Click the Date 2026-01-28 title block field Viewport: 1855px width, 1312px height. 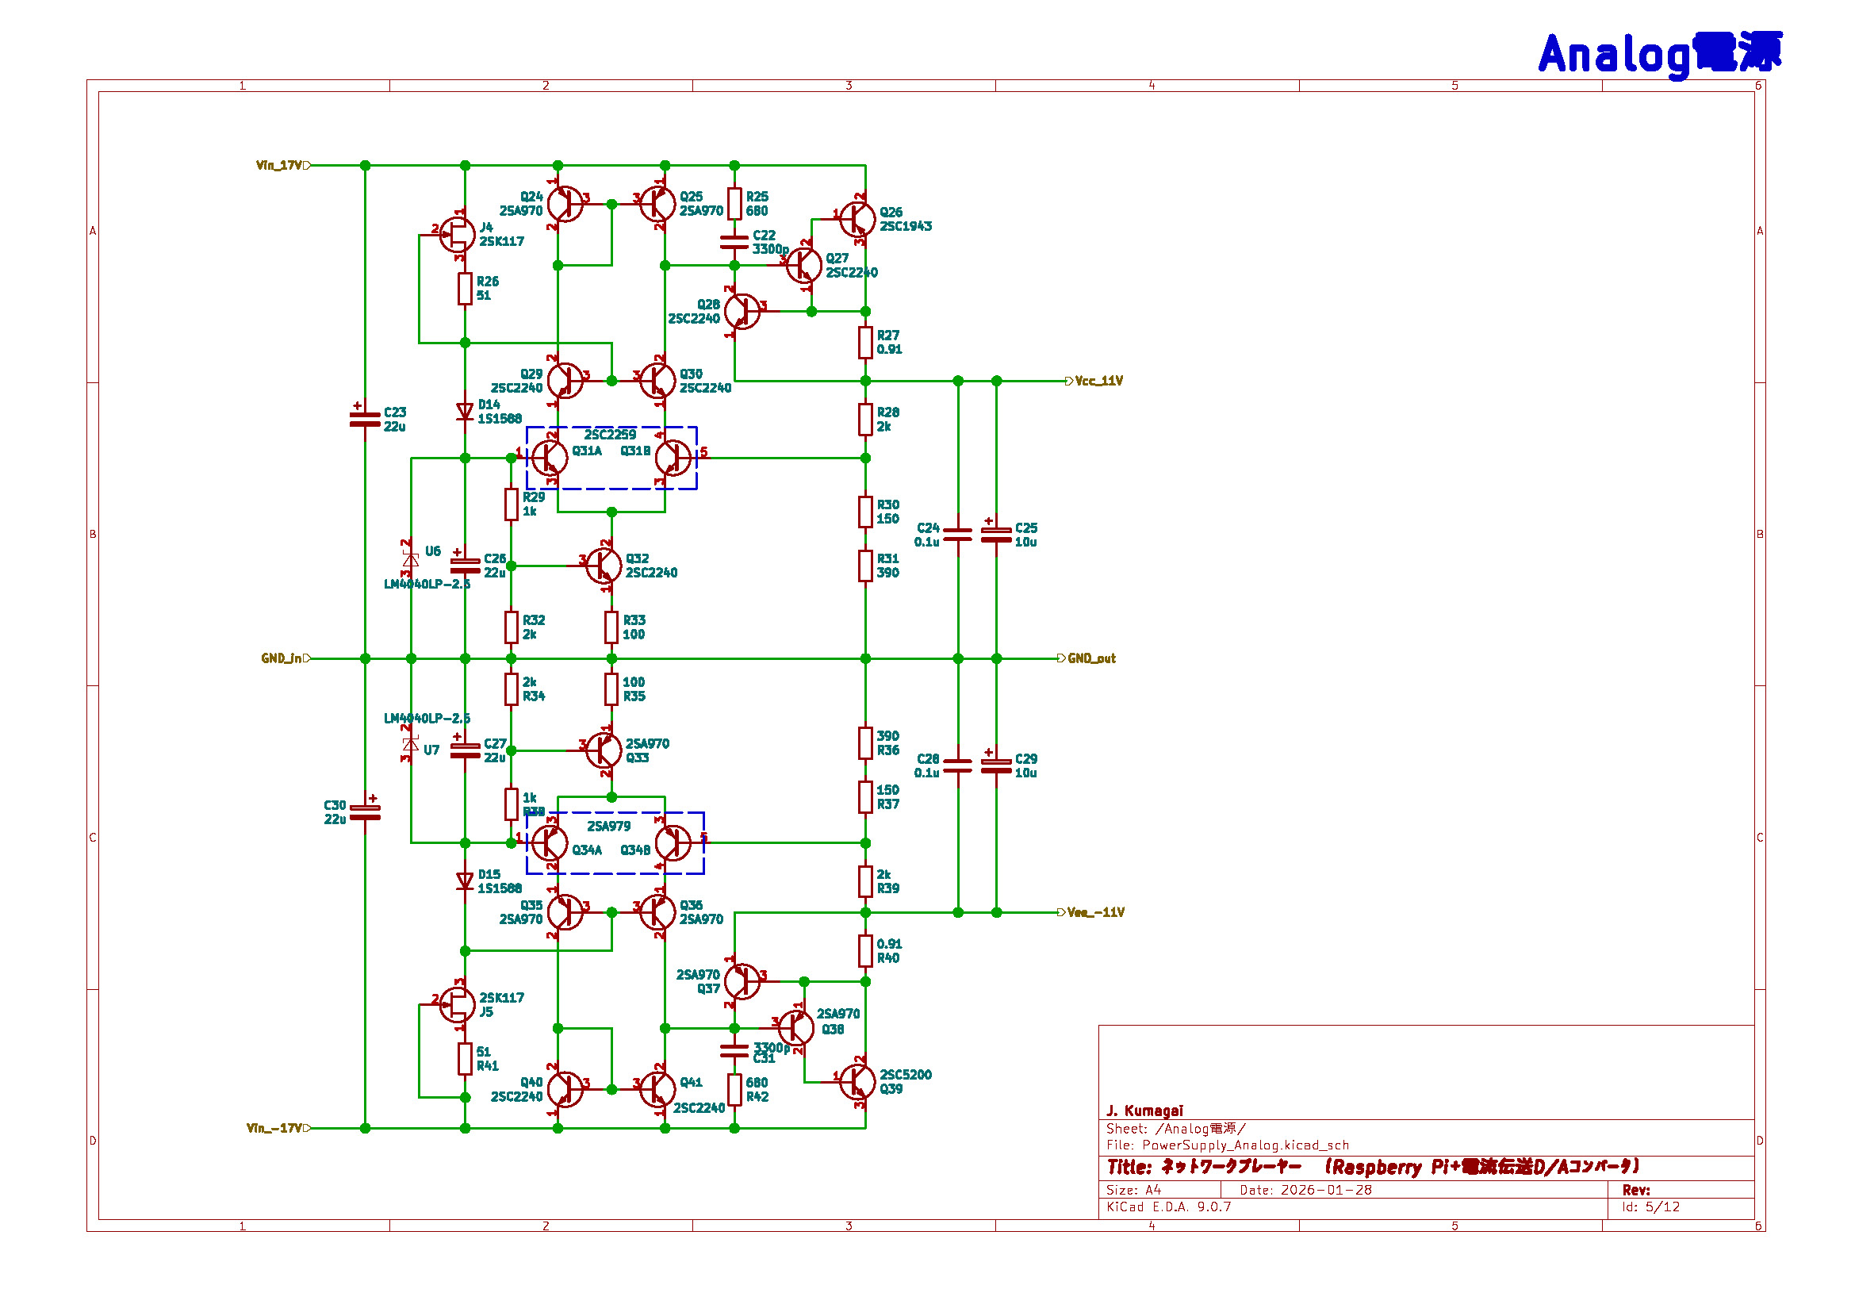coord(1305,1190)
